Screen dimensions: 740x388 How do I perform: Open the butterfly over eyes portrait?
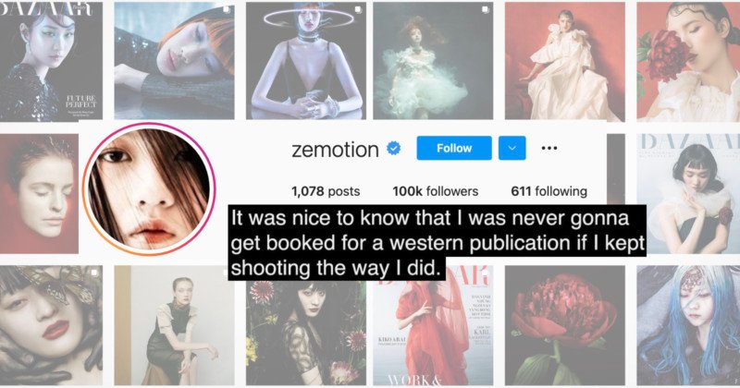coord(51,325)
